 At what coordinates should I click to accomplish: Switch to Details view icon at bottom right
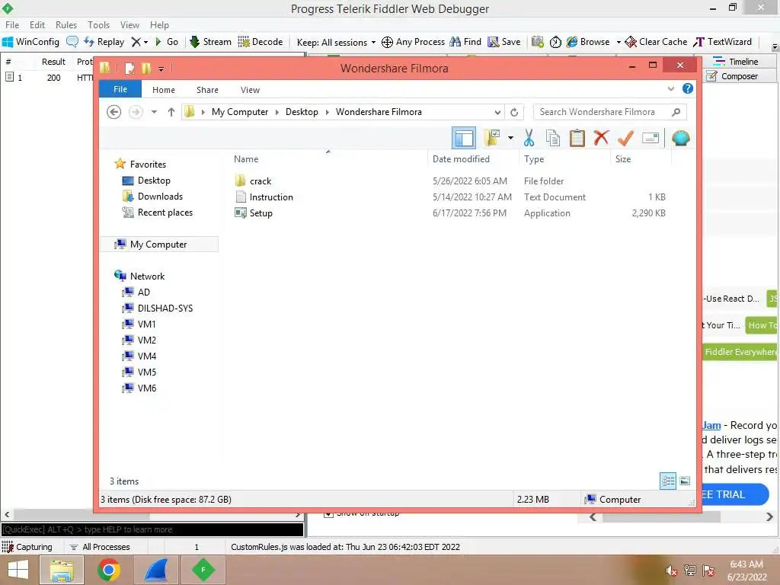click(668, 481)
